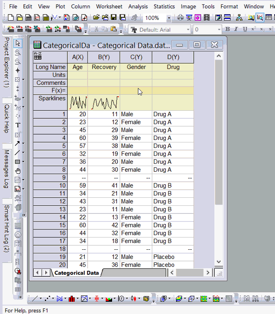The height and width of the screenshot is (314, 275).
Task: Select the D(Y) Drug column header
Action: click(x=173, y=57)
